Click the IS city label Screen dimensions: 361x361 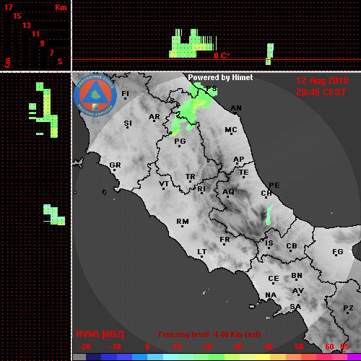point(269,244)
